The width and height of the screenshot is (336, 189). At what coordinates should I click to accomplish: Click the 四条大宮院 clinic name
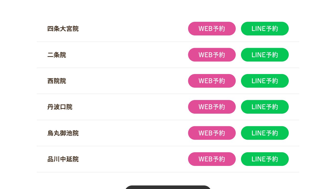63,29
